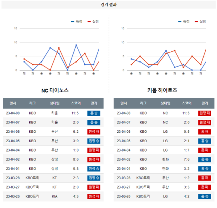Toggle 득점 legend in NC 다이노스 chart
The height and width of the screenshot is (208, 217).
(x=77, y=22)
